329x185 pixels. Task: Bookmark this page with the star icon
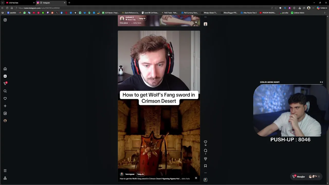[x=276, y=8]
